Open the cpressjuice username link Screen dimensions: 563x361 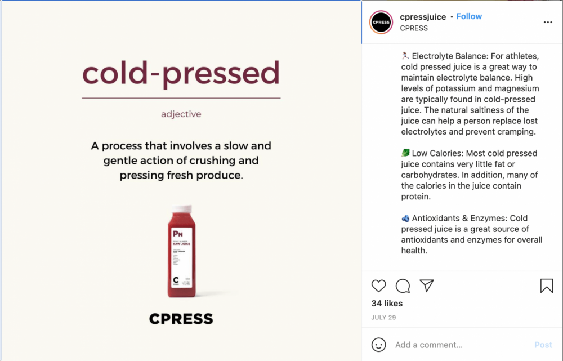pyautogui.click(x=423, y=16)
